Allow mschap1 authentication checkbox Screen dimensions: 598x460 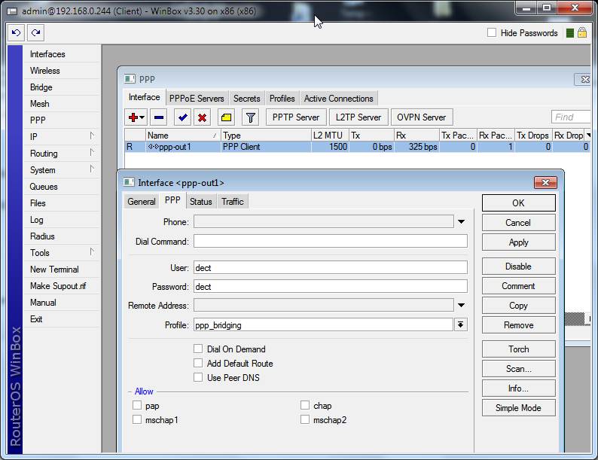(137, 419)
